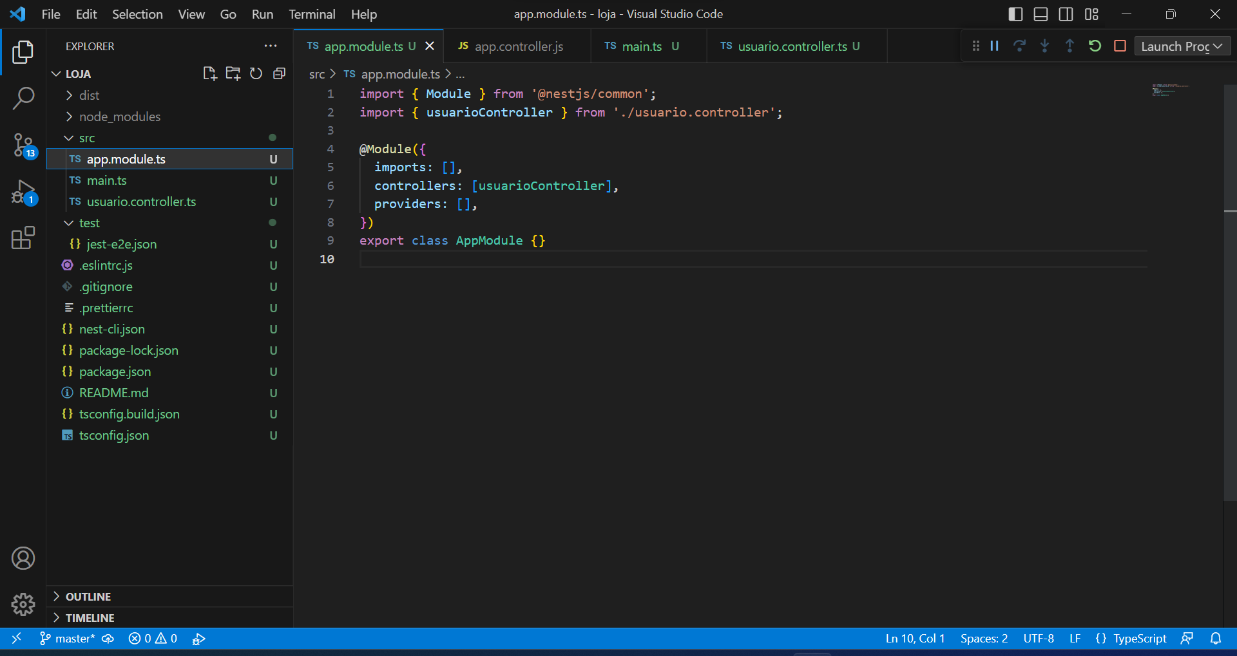Expand the node_modules folder
This screenshot has height=656, width=1237.
point(170,117)
